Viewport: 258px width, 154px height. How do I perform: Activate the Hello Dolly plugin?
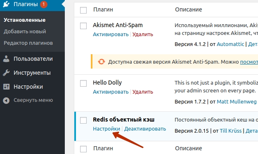[111, 92]
